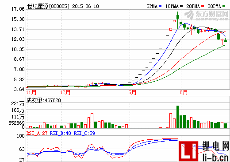This screenshot has height=162, width=230.
Task: Click the RSI axis value 27
Action: point(22,160)
